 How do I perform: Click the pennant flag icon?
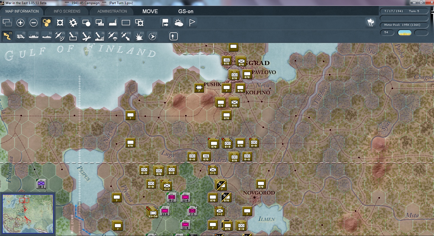192,22
